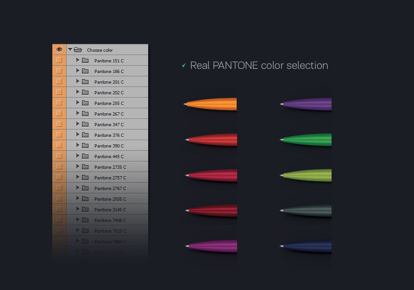Select the folder icon of Pantone 376 C

[85, 135]
